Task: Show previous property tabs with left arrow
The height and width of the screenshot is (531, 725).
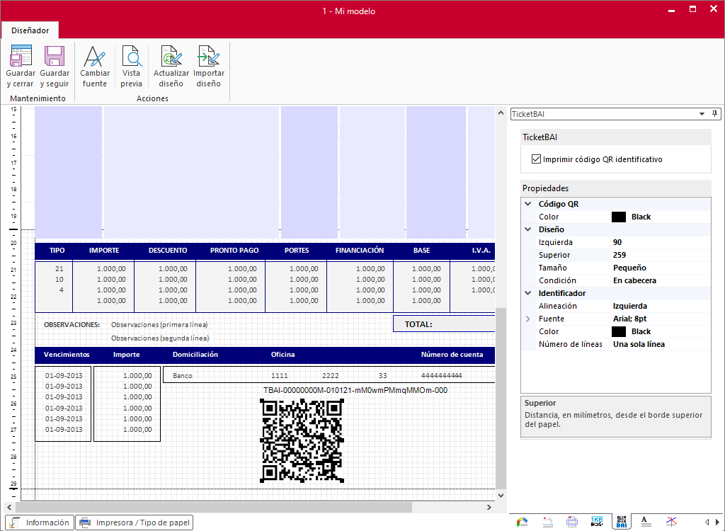Action: pyautogui.click(x=707, y=523)
